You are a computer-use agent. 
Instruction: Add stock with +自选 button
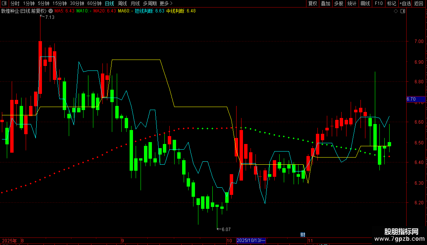coord(405,3)
